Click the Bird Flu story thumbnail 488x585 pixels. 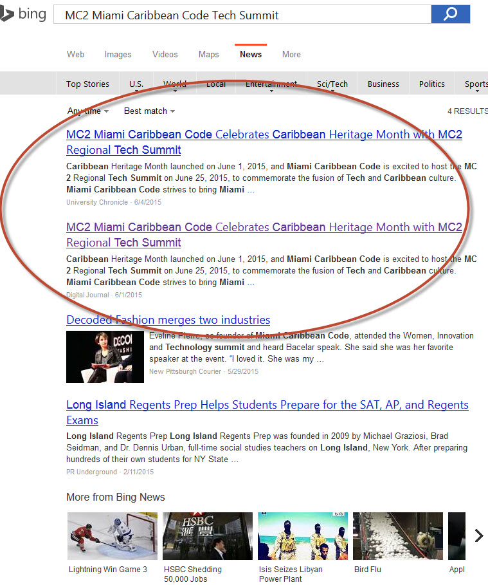pos(398,535)
